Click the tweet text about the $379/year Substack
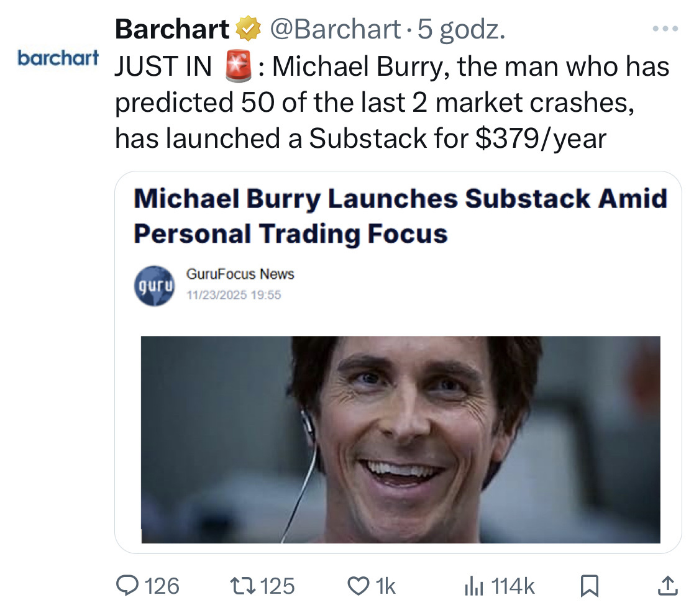Viewport: 699px width, 613px height. (x=360, y=138)
